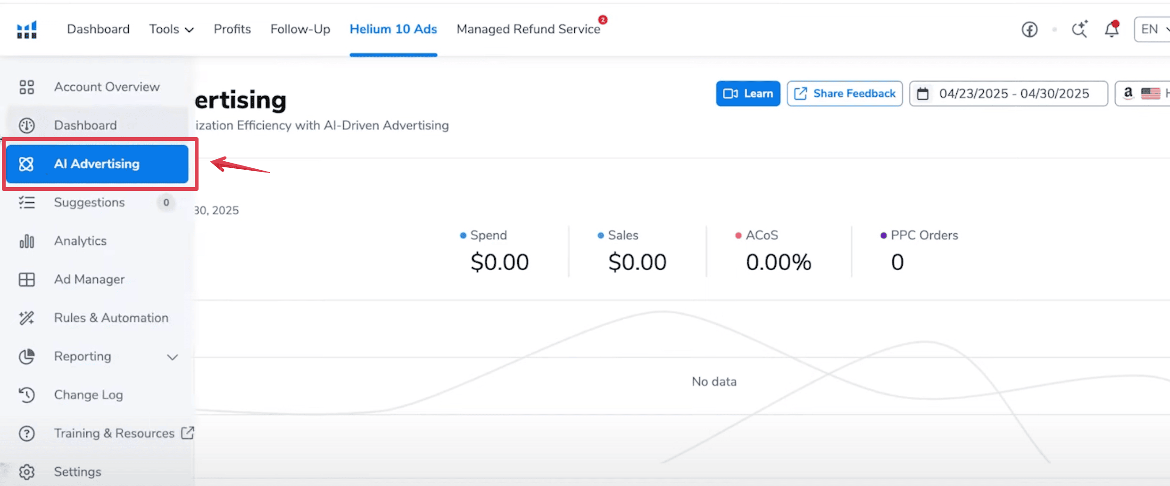Select the Helium 10 Ads tab
1170x486 pixels.
(x=393, y=29)
